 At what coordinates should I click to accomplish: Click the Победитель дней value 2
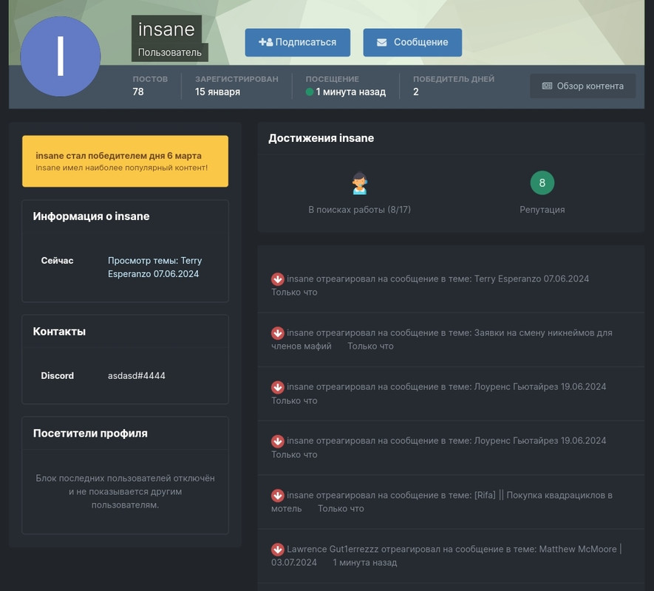coord(416,92)
